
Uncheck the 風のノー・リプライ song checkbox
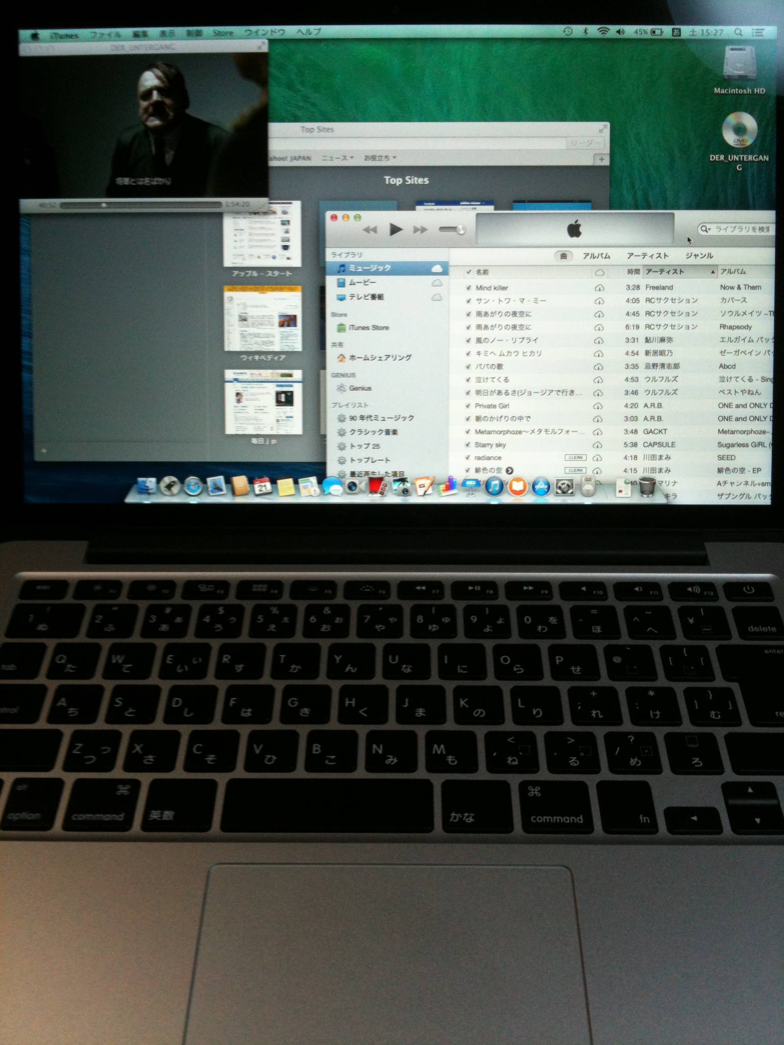[468, 340]
